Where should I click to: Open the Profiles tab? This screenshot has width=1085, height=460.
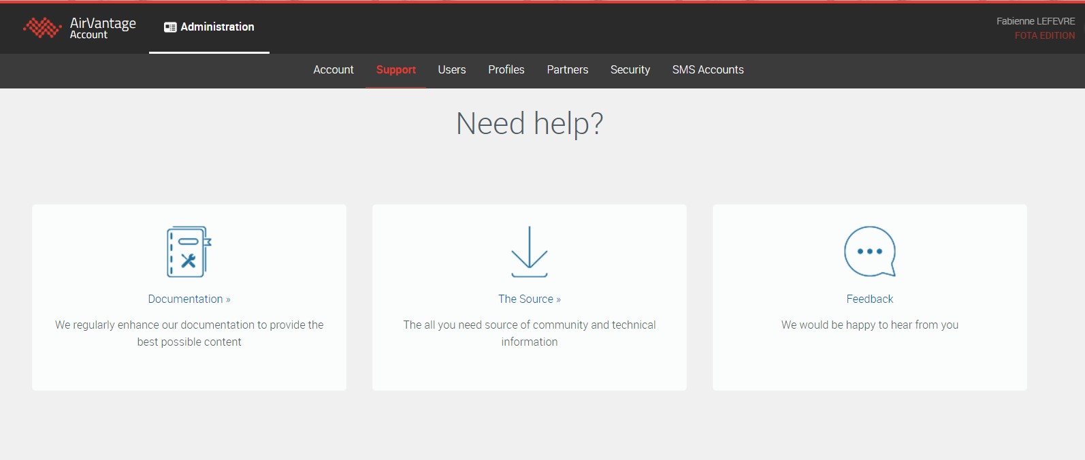coord(506,70)
